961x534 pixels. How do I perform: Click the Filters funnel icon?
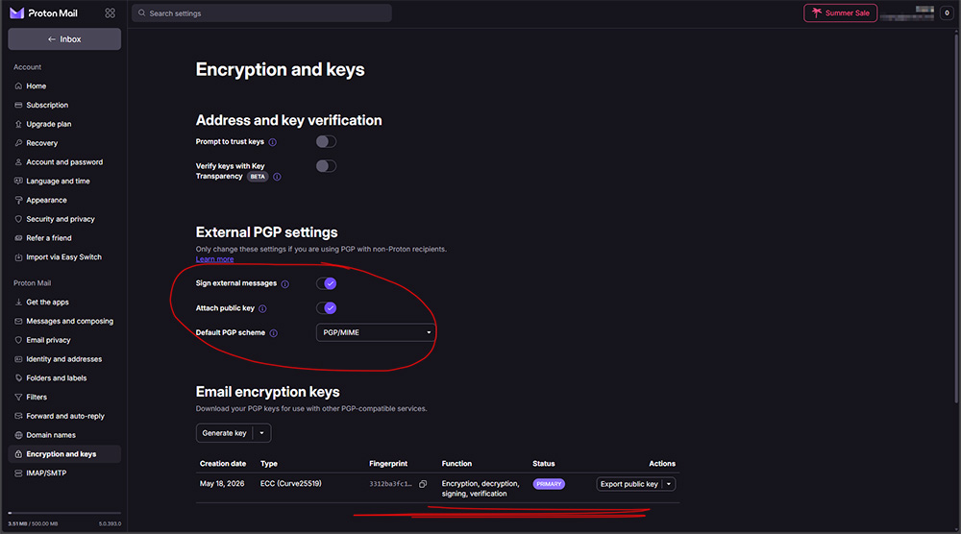pyautogui.click(x=18, y=397)
